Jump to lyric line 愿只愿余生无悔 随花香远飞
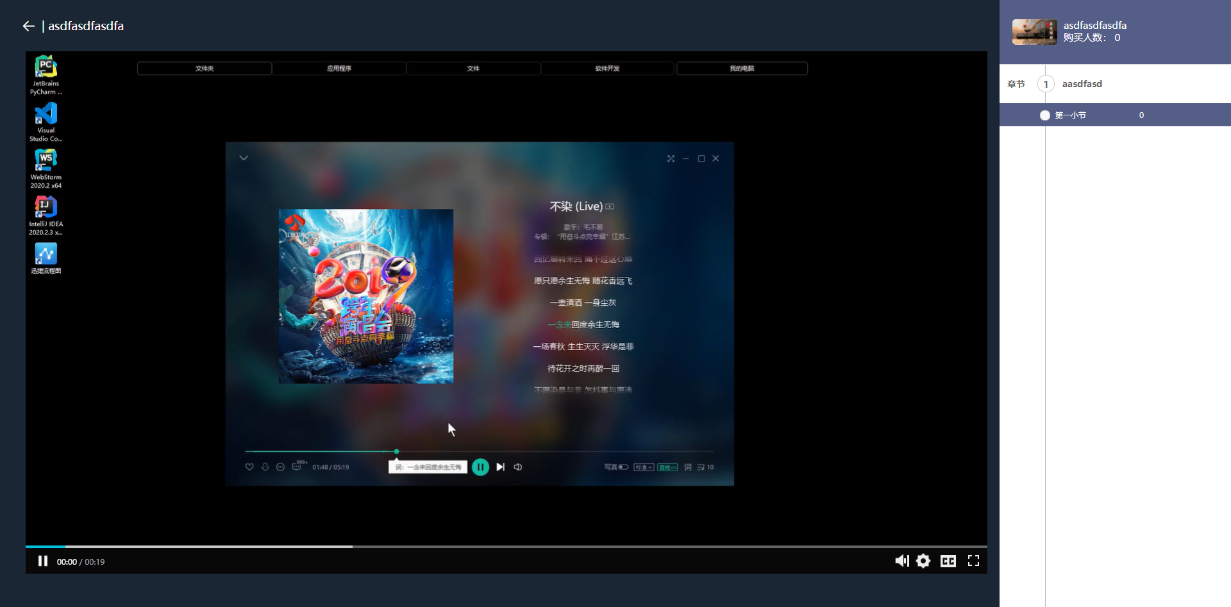Screen dimensions: 1231x607 [583, 281]
